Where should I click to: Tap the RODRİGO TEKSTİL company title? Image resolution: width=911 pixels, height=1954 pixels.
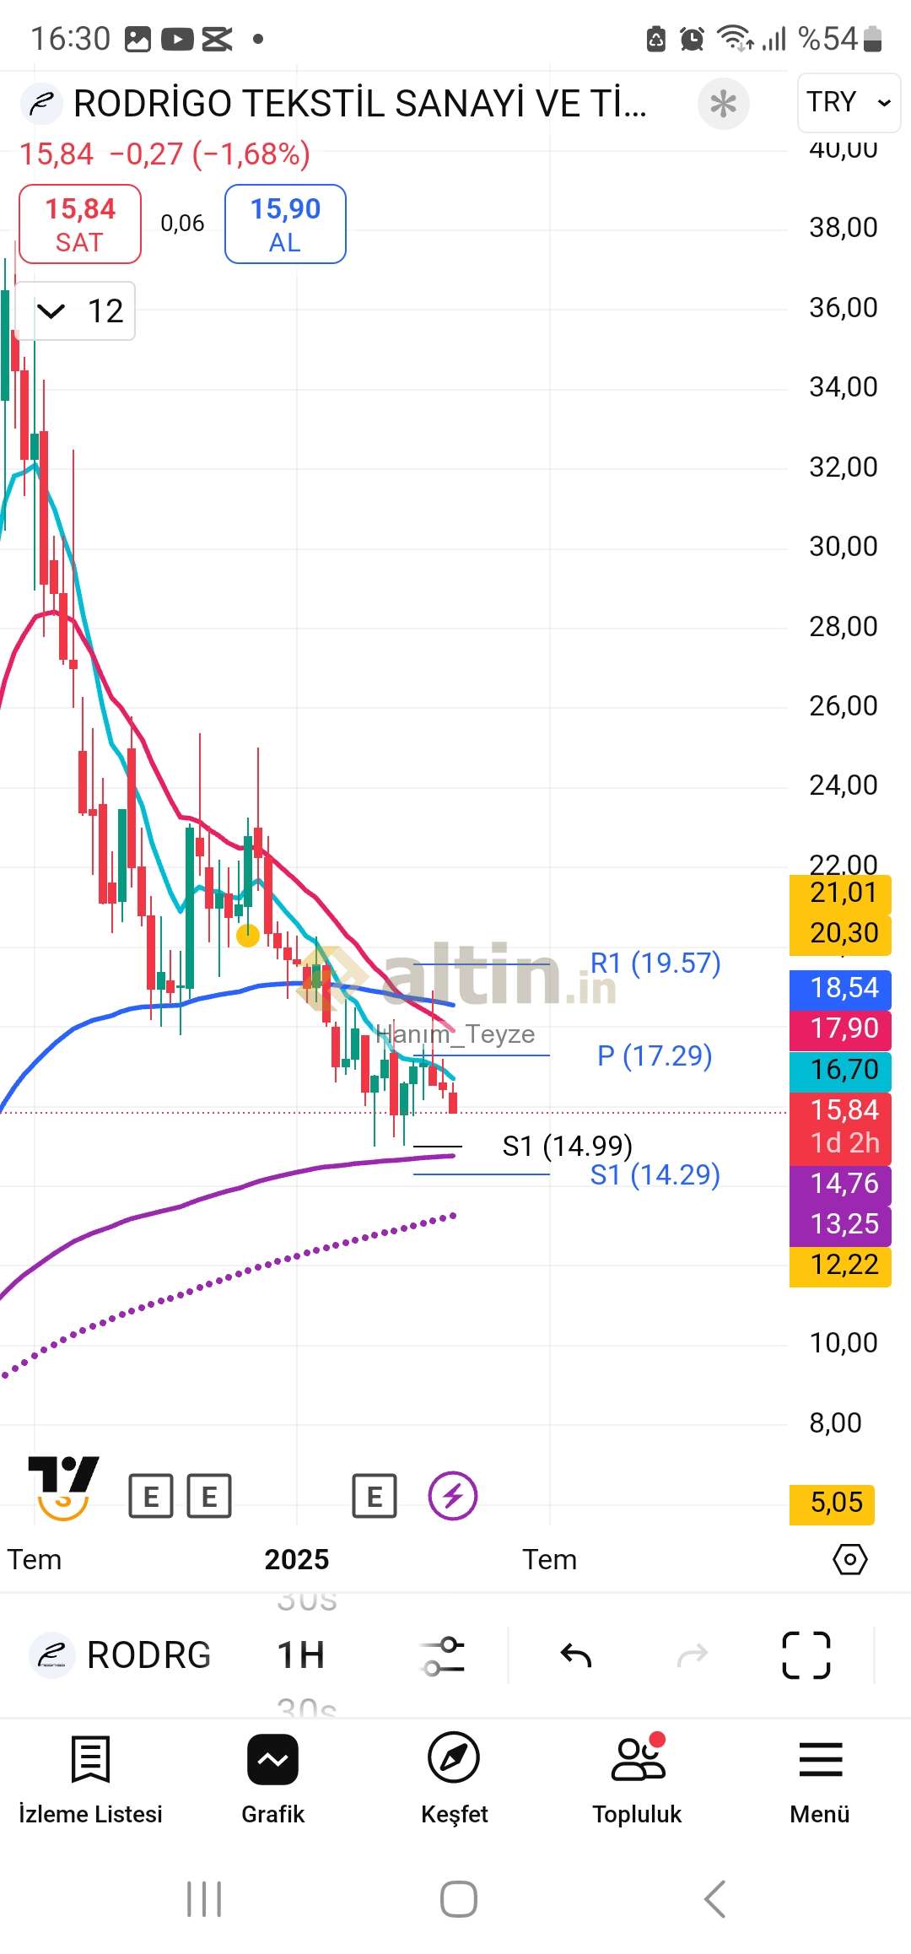tap(360, 104)
